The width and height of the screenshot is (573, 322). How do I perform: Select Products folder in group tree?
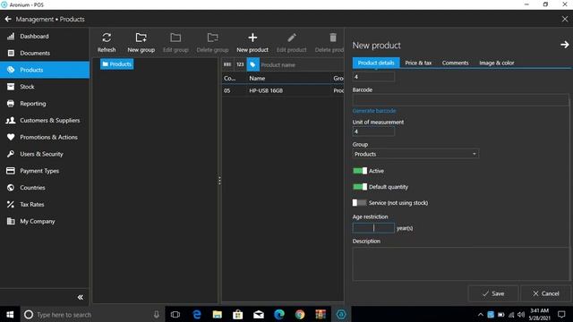coord(117,64)
